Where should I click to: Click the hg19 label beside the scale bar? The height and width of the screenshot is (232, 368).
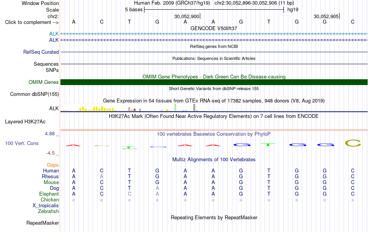pos(293,10)
